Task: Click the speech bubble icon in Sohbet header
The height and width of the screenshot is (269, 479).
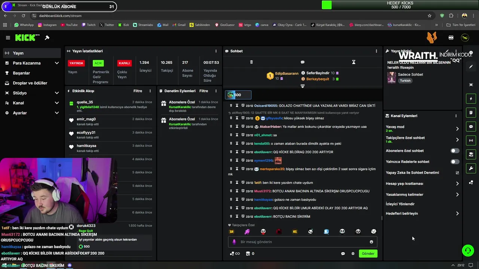Action: point(302,62)
